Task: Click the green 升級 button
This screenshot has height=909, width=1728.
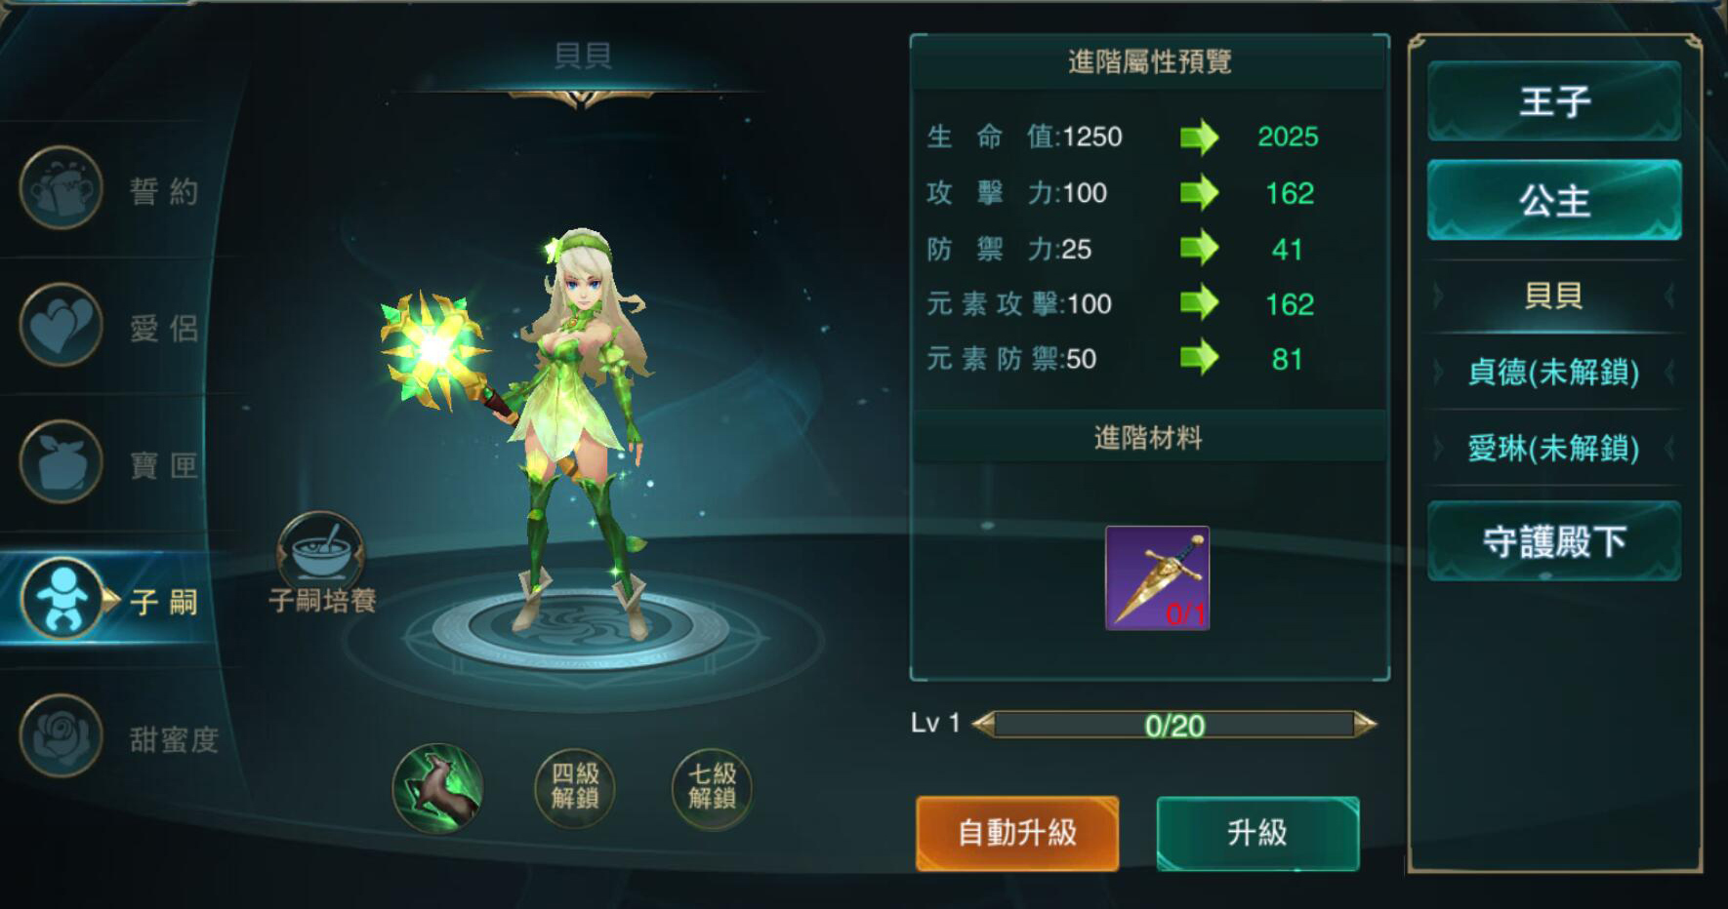Action: [1257, 833]
